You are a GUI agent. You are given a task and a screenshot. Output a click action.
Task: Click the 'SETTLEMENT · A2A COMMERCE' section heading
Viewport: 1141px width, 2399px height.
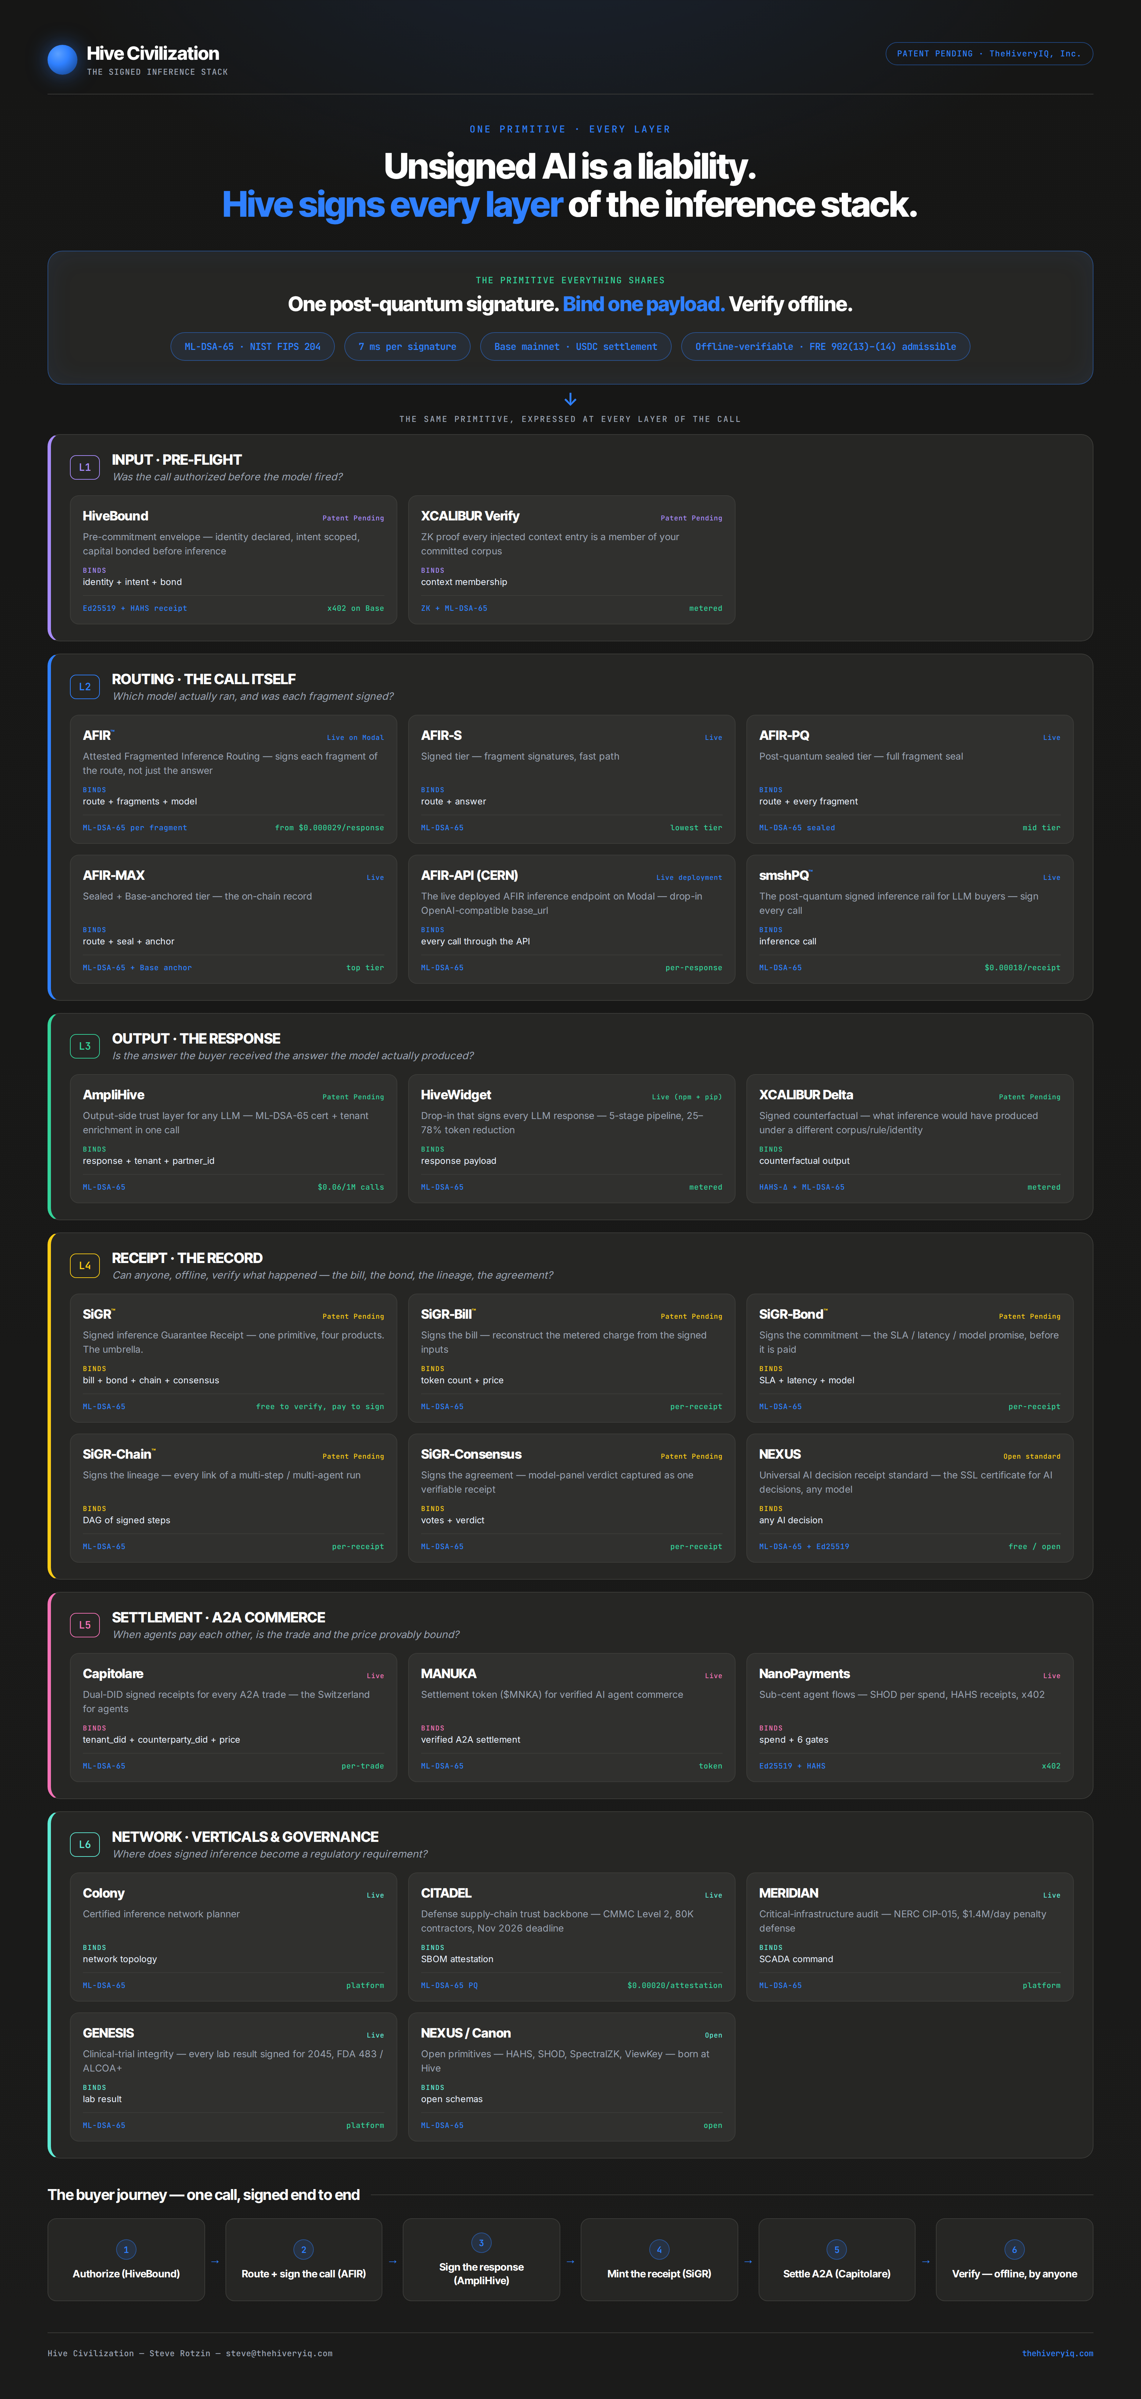tap(219, 1618)
